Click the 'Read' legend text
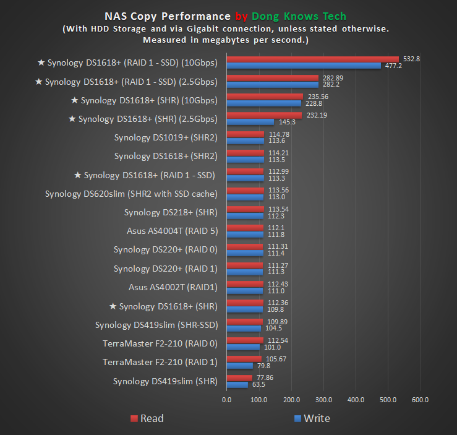The image size is (457, 435). point(152,418)
